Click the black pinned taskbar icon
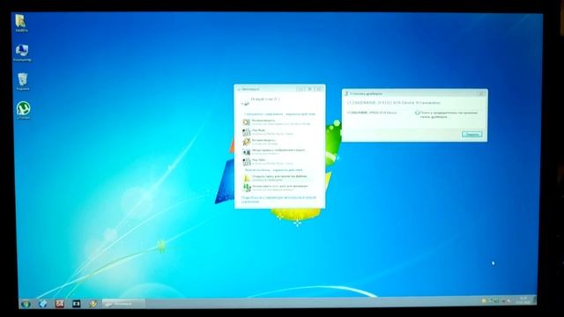The image size is (564, 317). (x=77, y=304)
